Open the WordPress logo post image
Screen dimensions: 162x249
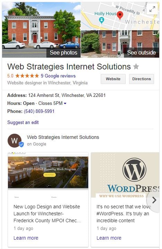(125, 175)
